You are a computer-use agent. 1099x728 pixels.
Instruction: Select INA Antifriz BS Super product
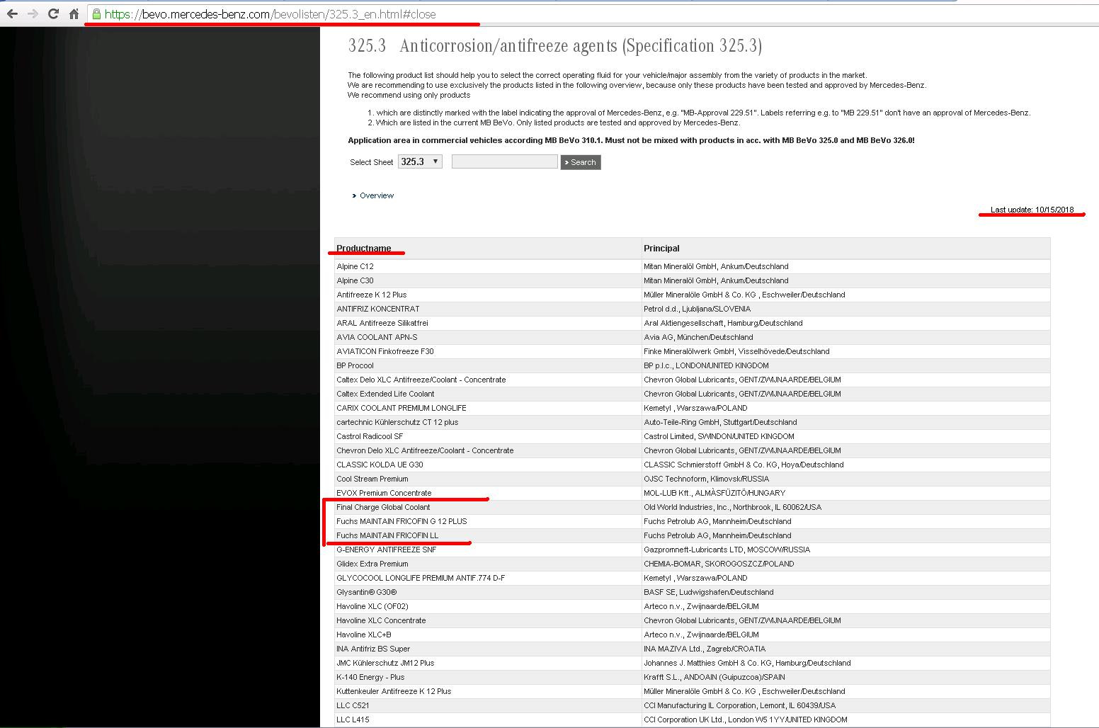[x=373, y=649]
